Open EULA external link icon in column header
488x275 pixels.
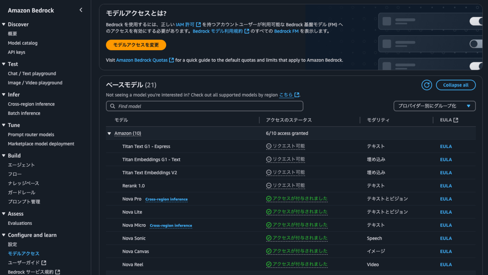[x=456, y=120]
